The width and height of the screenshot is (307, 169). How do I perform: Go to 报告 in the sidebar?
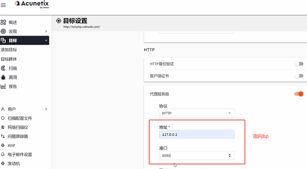[13, 86]
